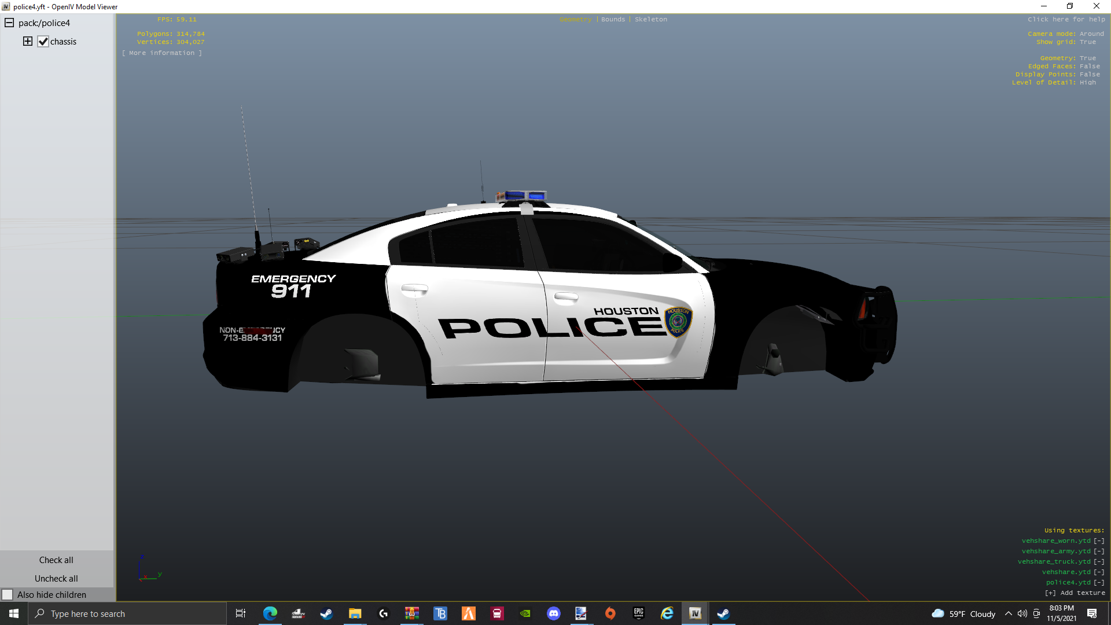Click the Uncheck all button
Image resolution: width=1111 pixels, height=625 pixels.
coord(56,578)
